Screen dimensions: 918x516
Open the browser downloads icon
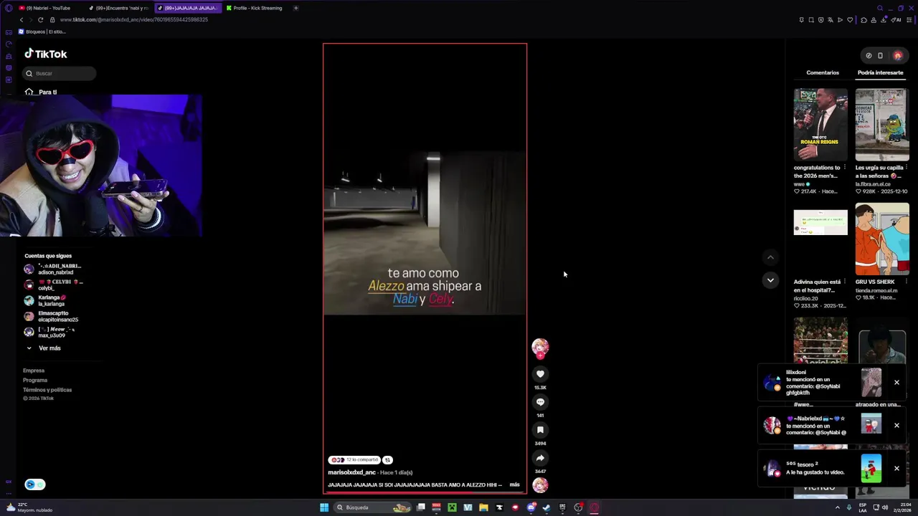coord(884,19)
